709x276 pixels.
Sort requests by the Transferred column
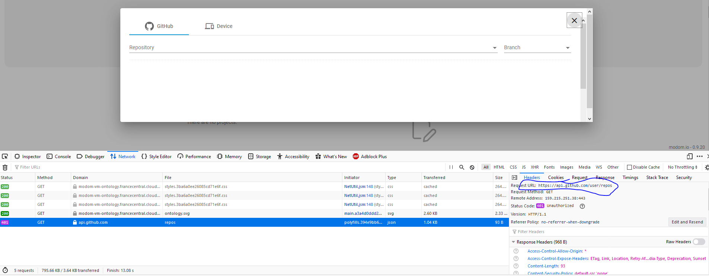[458, 178]
